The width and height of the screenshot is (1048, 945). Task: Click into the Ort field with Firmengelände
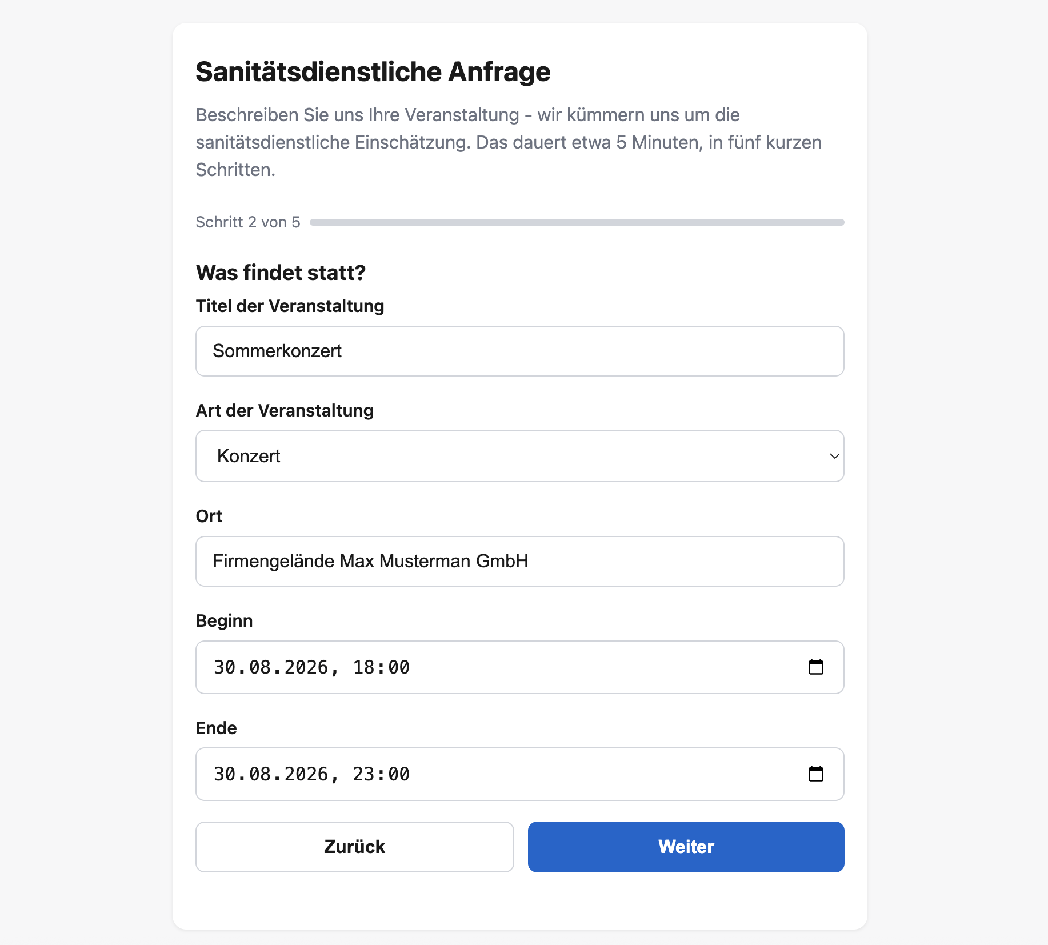[x=520, y=561]
